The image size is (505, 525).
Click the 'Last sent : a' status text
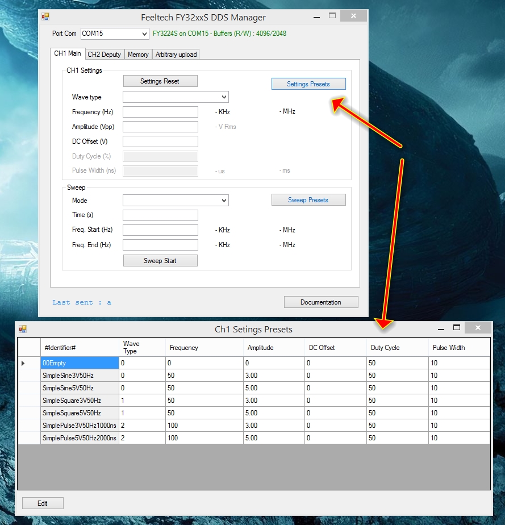[82, 302]
